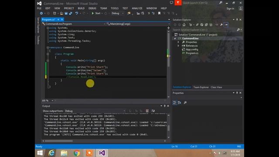Toggle pin on the Program.cs tab
The width and height of the screenshot is (279, 157).
click(58, 19)
